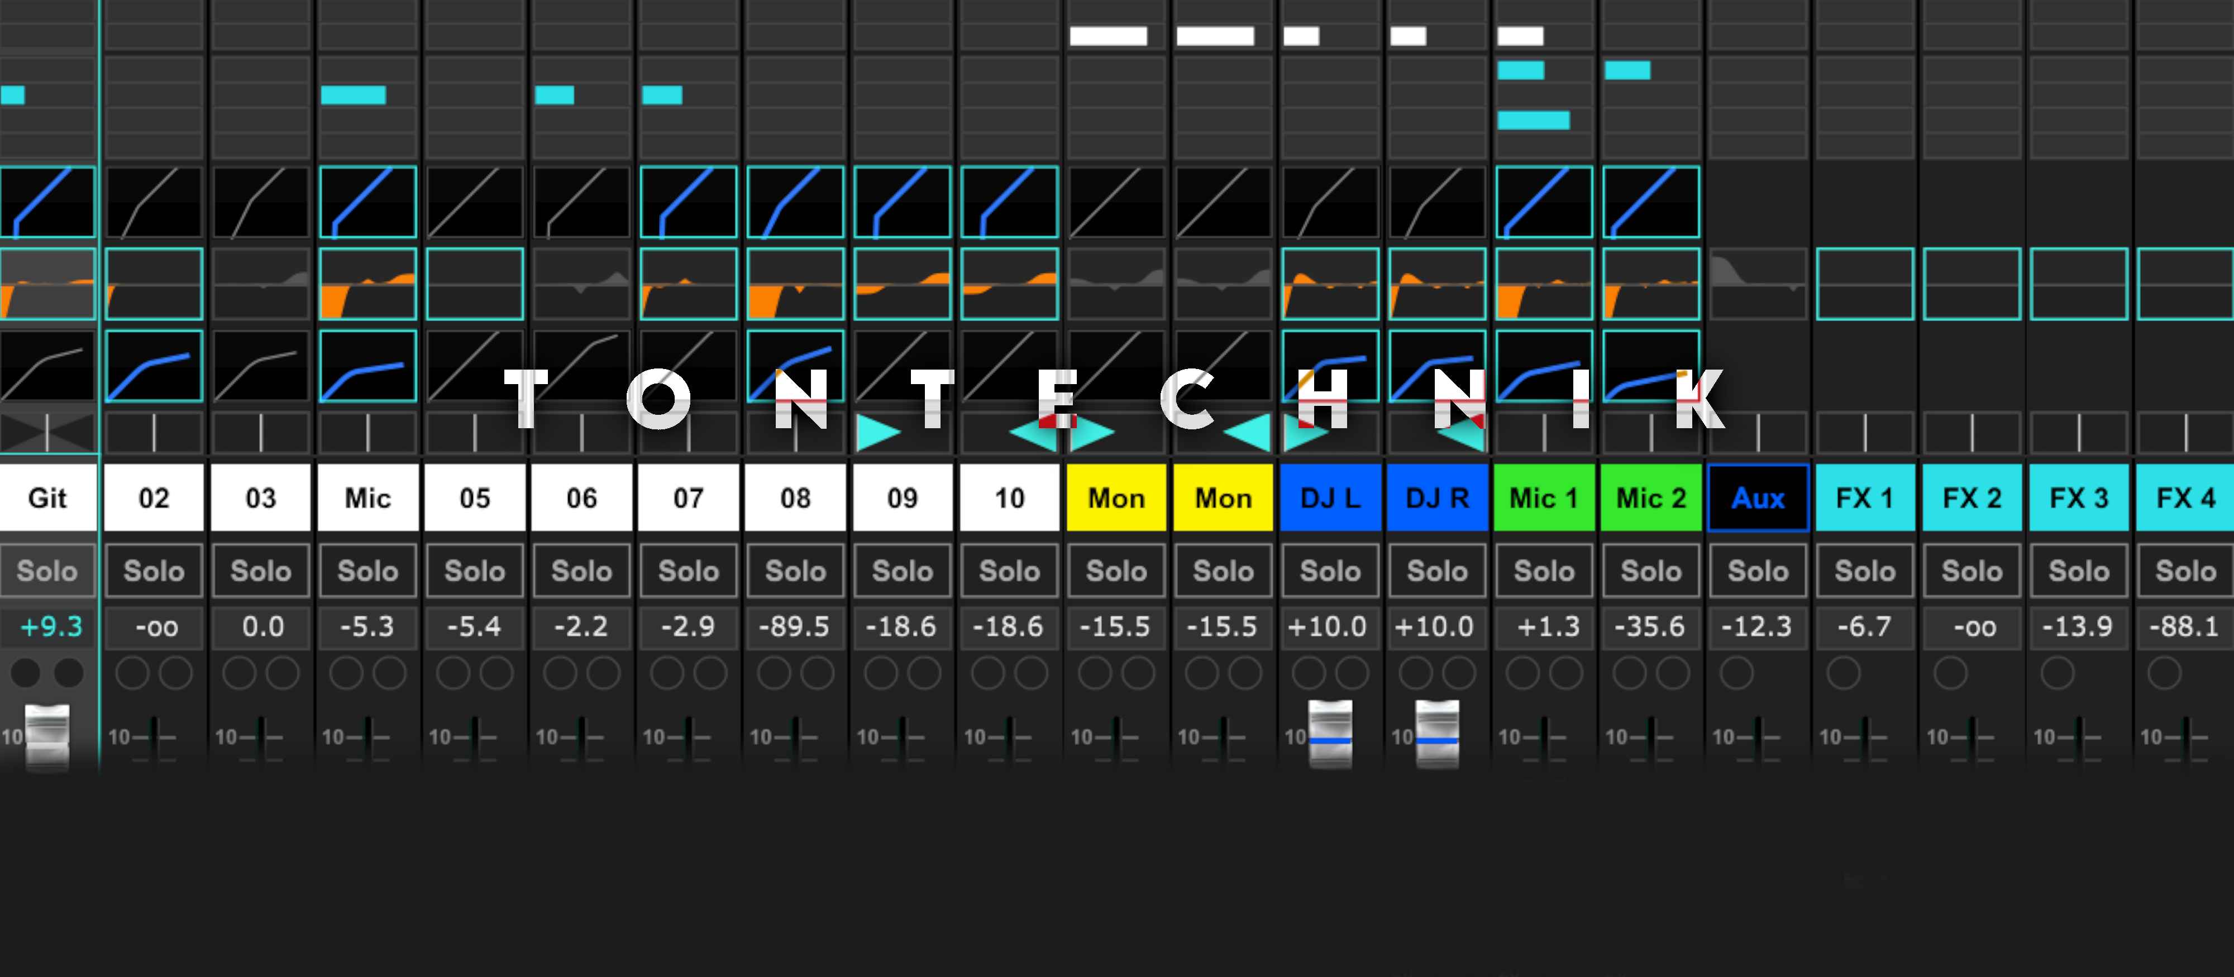The width and height of the screenshot is (2234, 977).
Task: Select the DJ R channel label
Action: tap(1437, 497)
